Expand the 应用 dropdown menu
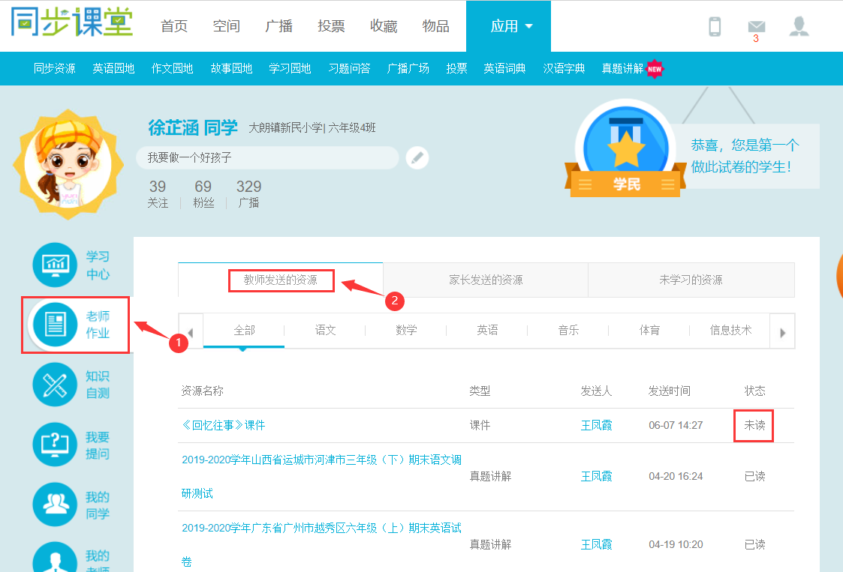 pyautogui.click(x=511, y=26)
